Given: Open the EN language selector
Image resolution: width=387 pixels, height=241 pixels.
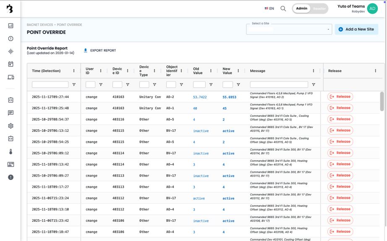Looking at the screenshot, I should point(269,8).
